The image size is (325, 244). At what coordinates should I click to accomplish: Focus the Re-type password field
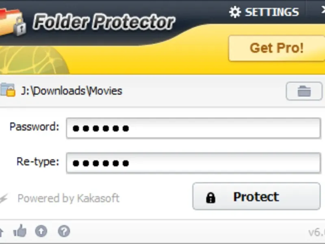tap(193, 163)
